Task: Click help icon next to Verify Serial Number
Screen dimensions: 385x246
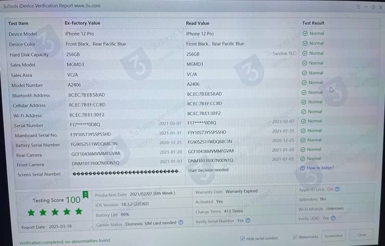Action: (x=248, y=220)
